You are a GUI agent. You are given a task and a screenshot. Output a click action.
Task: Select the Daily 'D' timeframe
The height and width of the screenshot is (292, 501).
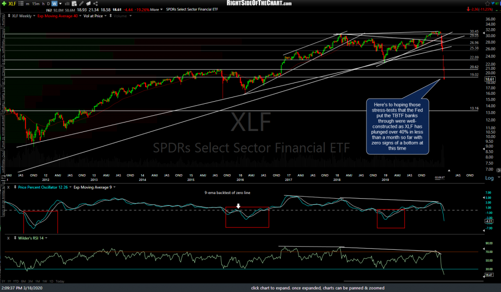48,4
